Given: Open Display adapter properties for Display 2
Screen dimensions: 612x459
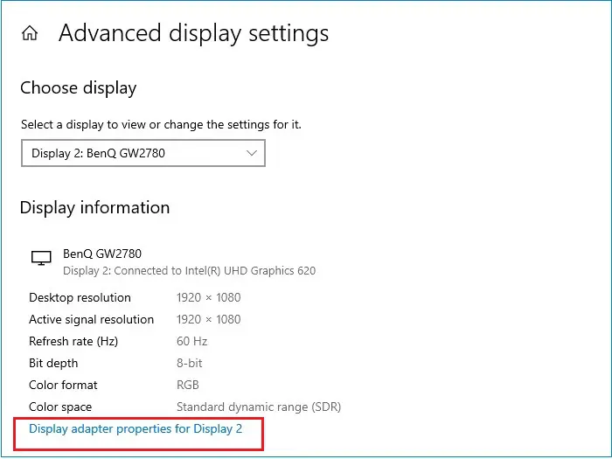Looking at the screenshot, I should click(x=136, y=428).
